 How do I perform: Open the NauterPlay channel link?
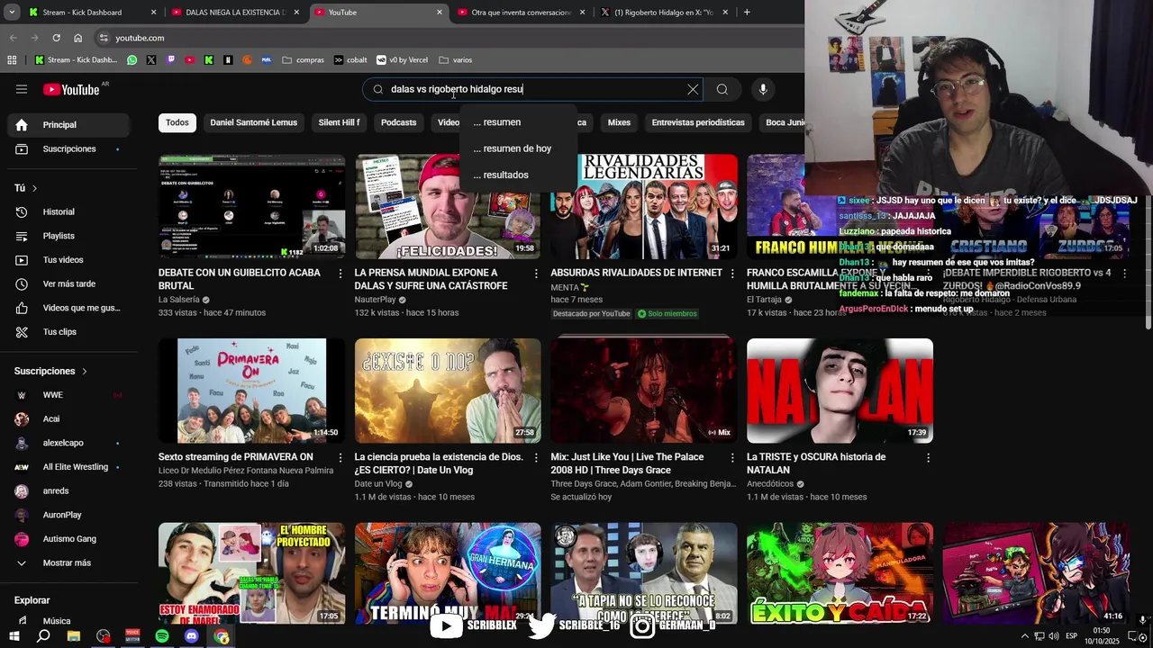click(x=375, y=300)
